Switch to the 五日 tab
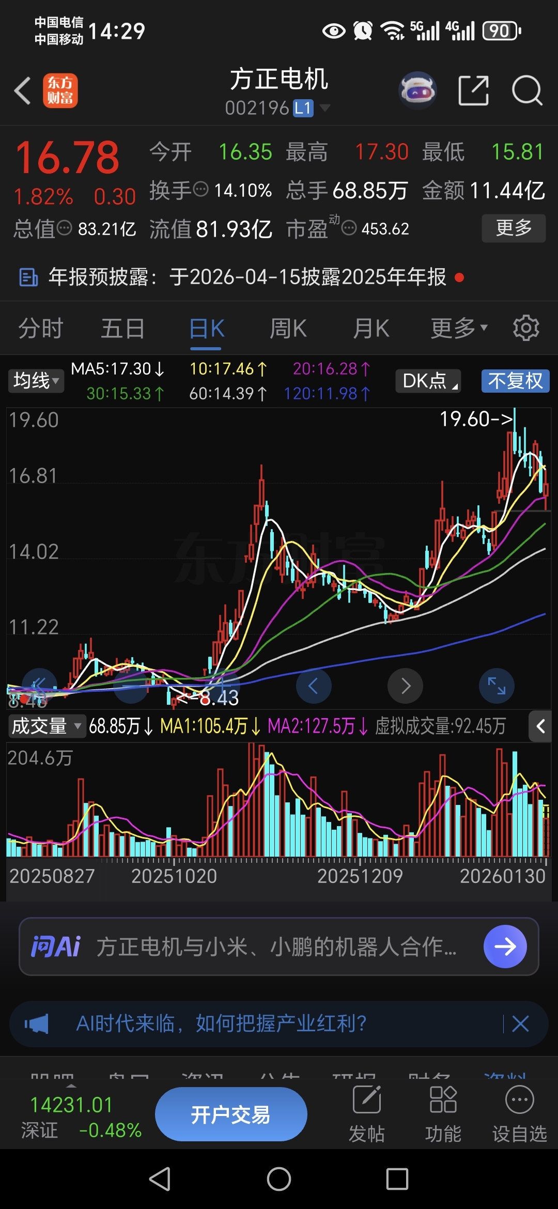 click(123, 329)
